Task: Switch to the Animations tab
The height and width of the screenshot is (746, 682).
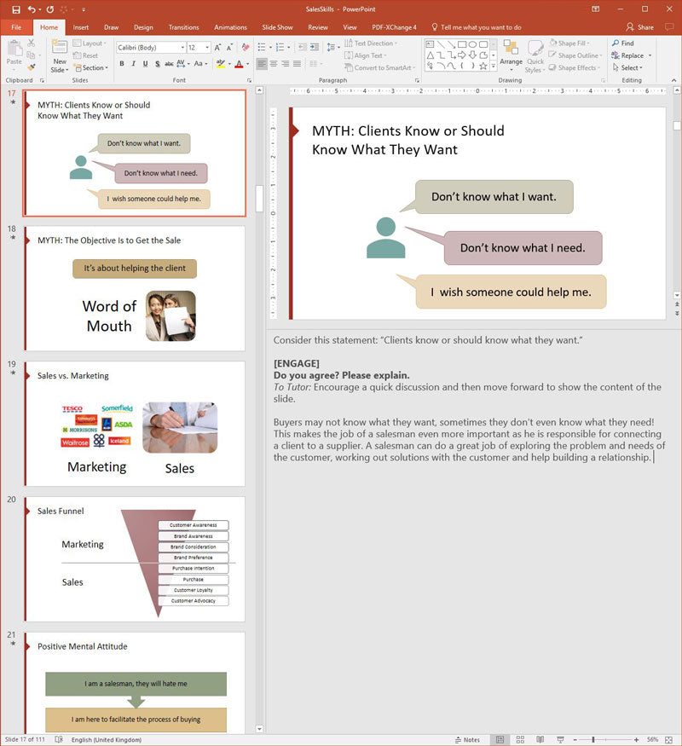Action: click(230, 27)
